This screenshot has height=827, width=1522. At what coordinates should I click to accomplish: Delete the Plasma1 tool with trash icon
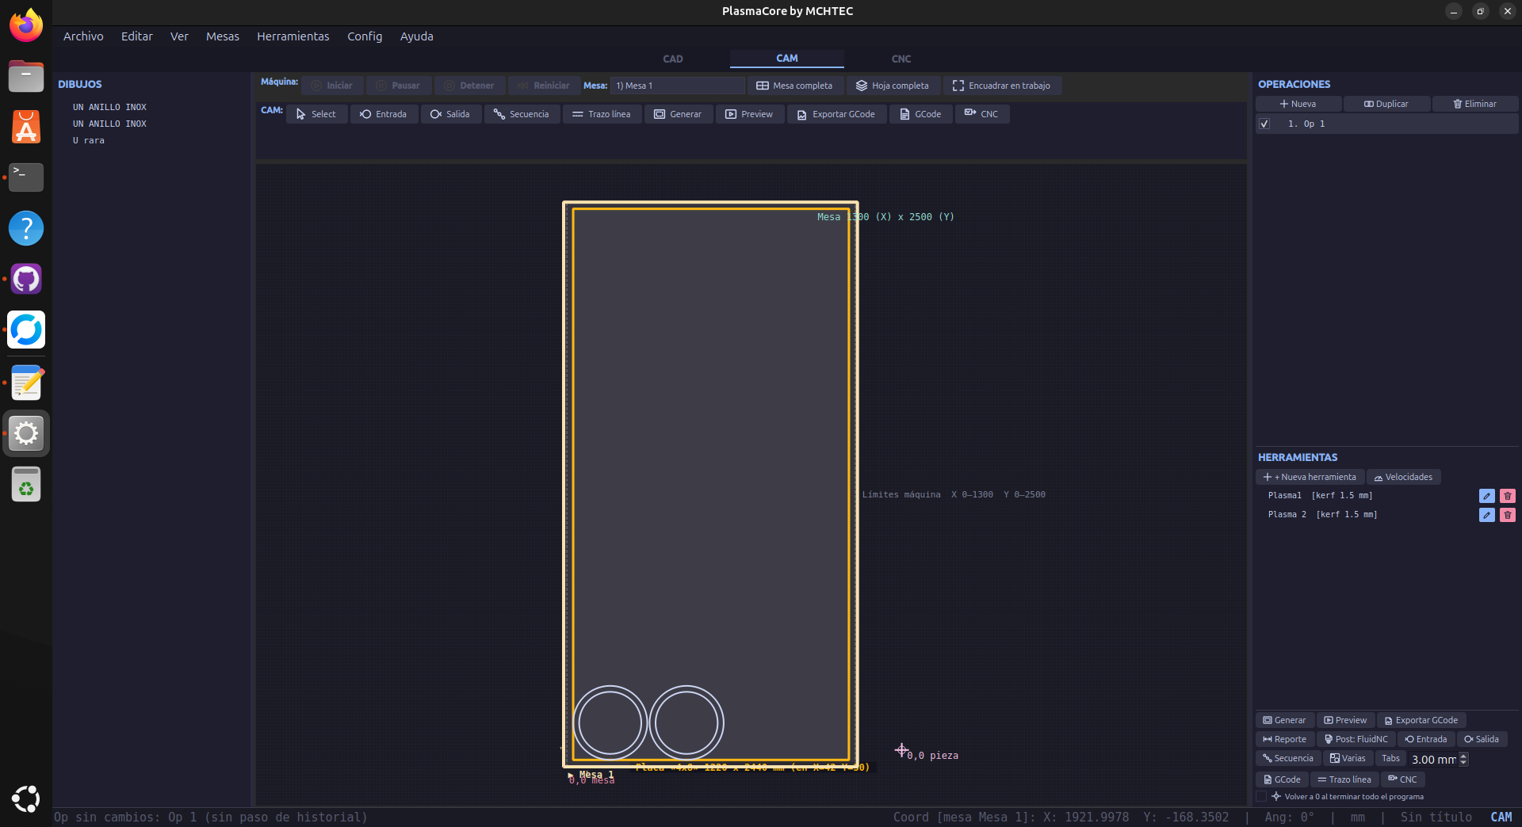[1507, 496]
